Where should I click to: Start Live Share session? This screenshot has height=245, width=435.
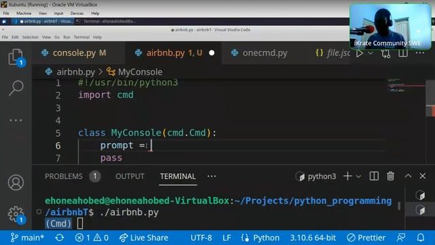(x=143, y=238)
